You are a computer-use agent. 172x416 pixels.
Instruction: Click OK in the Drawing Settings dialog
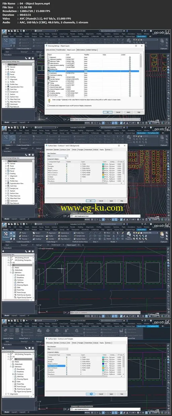pyautogui.click(x=107, y=112)
